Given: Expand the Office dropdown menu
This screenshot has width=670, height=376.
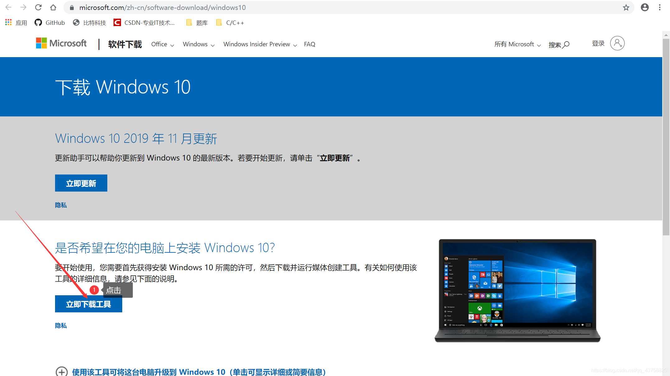Looking at the screenshot, I should [163, 44].
